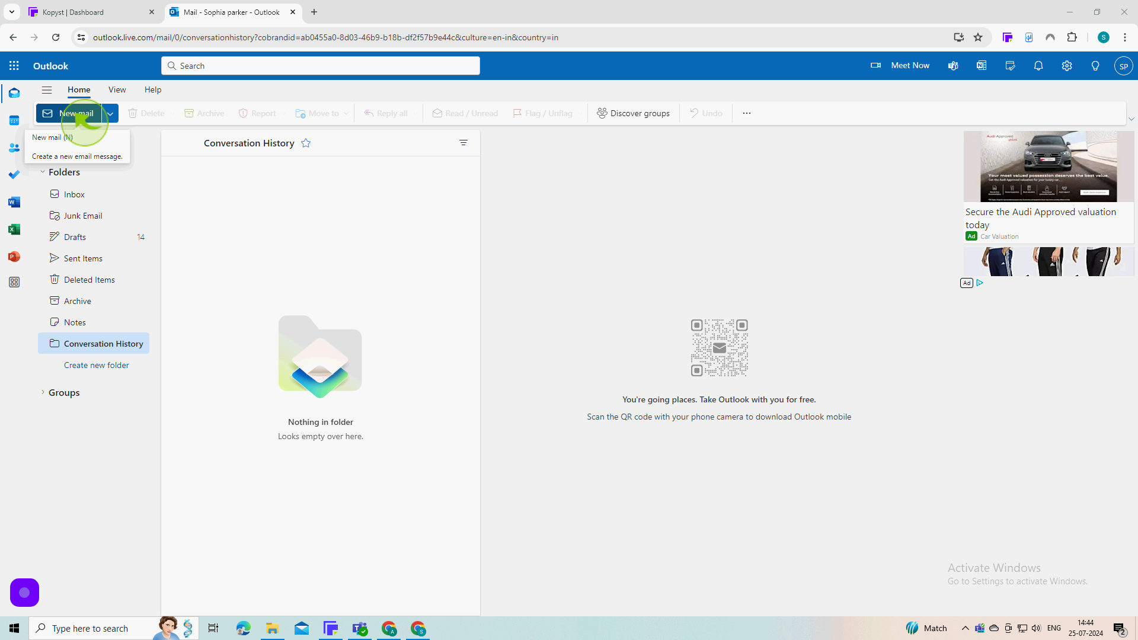Select the Conversation History folder

[x=94, y=344]
